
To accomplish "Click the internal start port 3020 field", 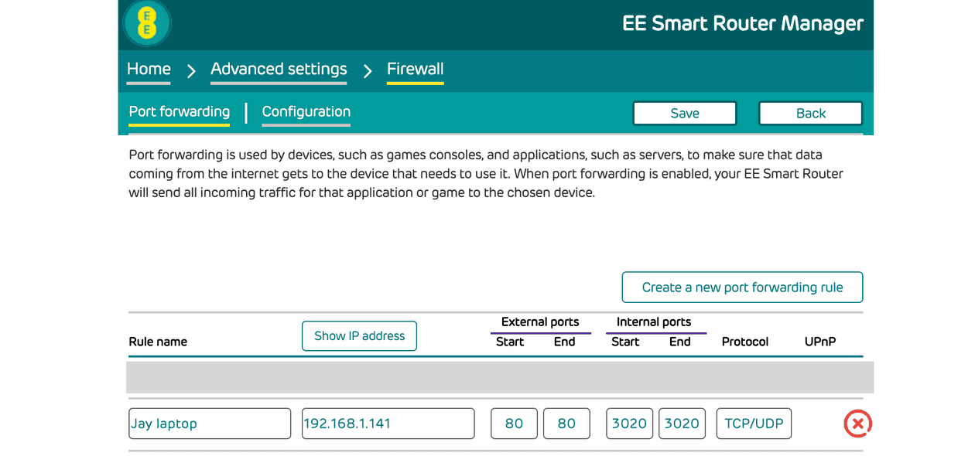I will (x=629, y=423).
